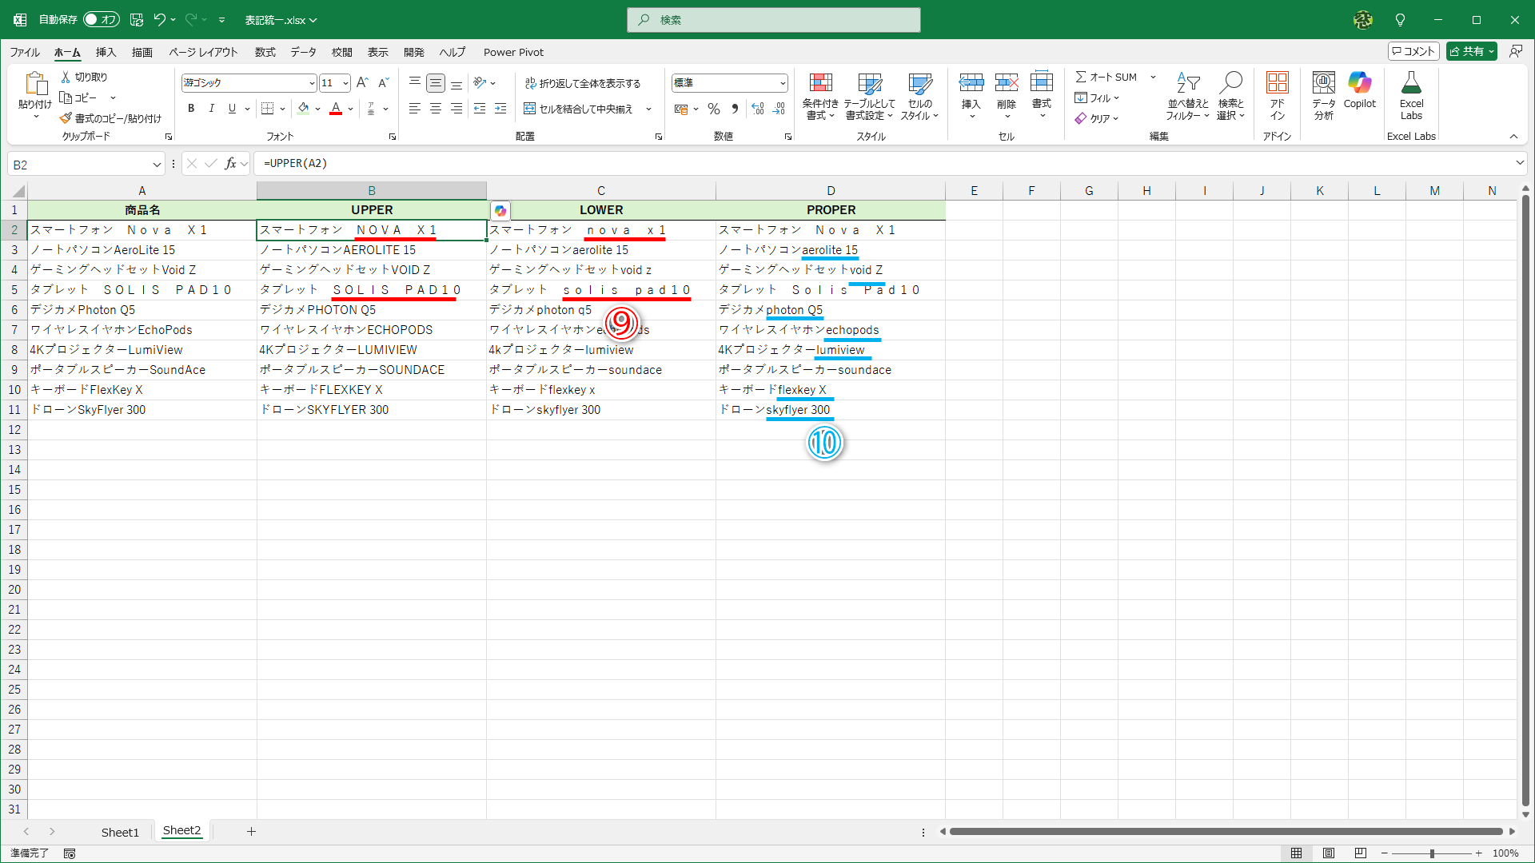
Task: Click the search box in title bar
Action: (773, 20)
